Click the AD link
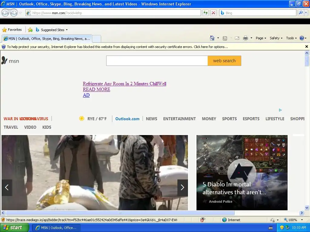Viewport: 310px width, 232px height. tap(86, 95)
